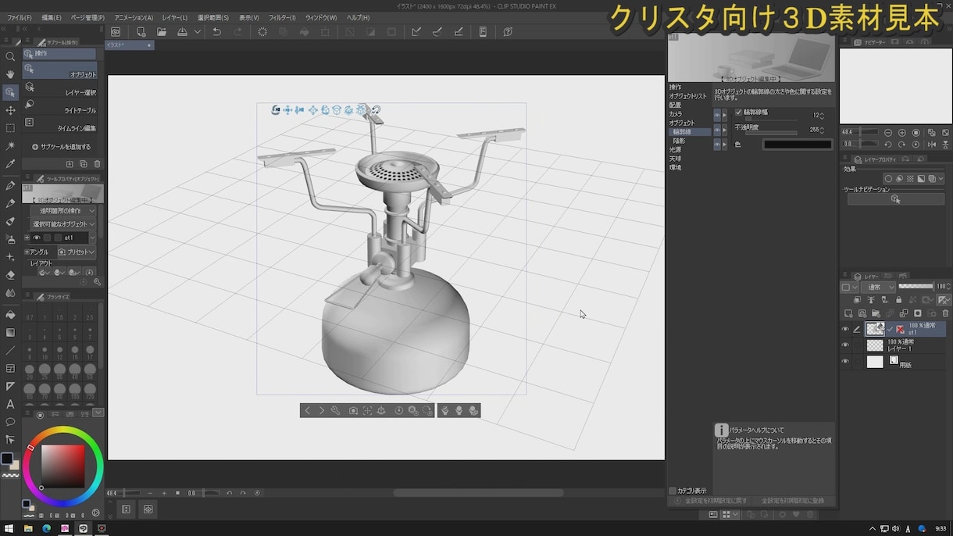Viewport: 953px width, 536px height.
Task: Click the Open file folder icon
Action: (161, 32)
